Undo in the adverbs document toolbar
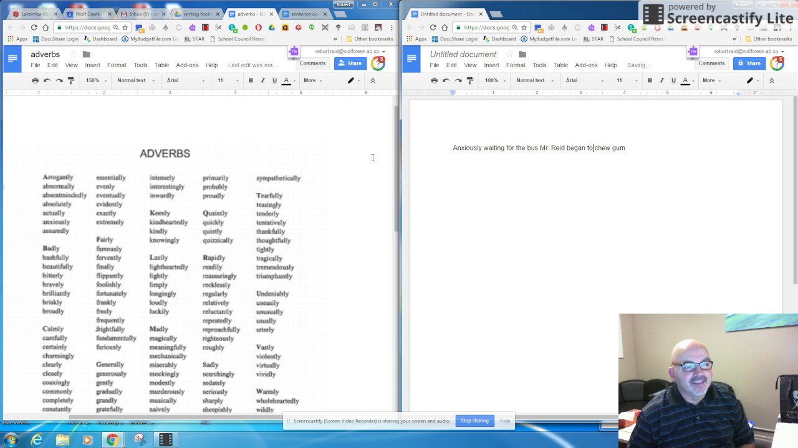798x448 pixels. click(x=47, y=80)
